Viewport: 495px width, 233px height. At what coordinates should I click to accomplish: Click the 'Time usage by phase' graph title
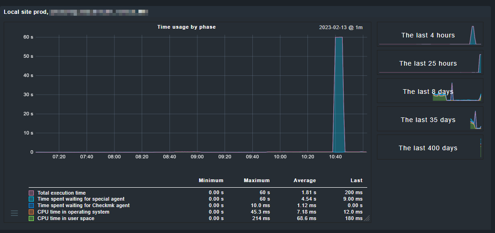click(186, 27)
